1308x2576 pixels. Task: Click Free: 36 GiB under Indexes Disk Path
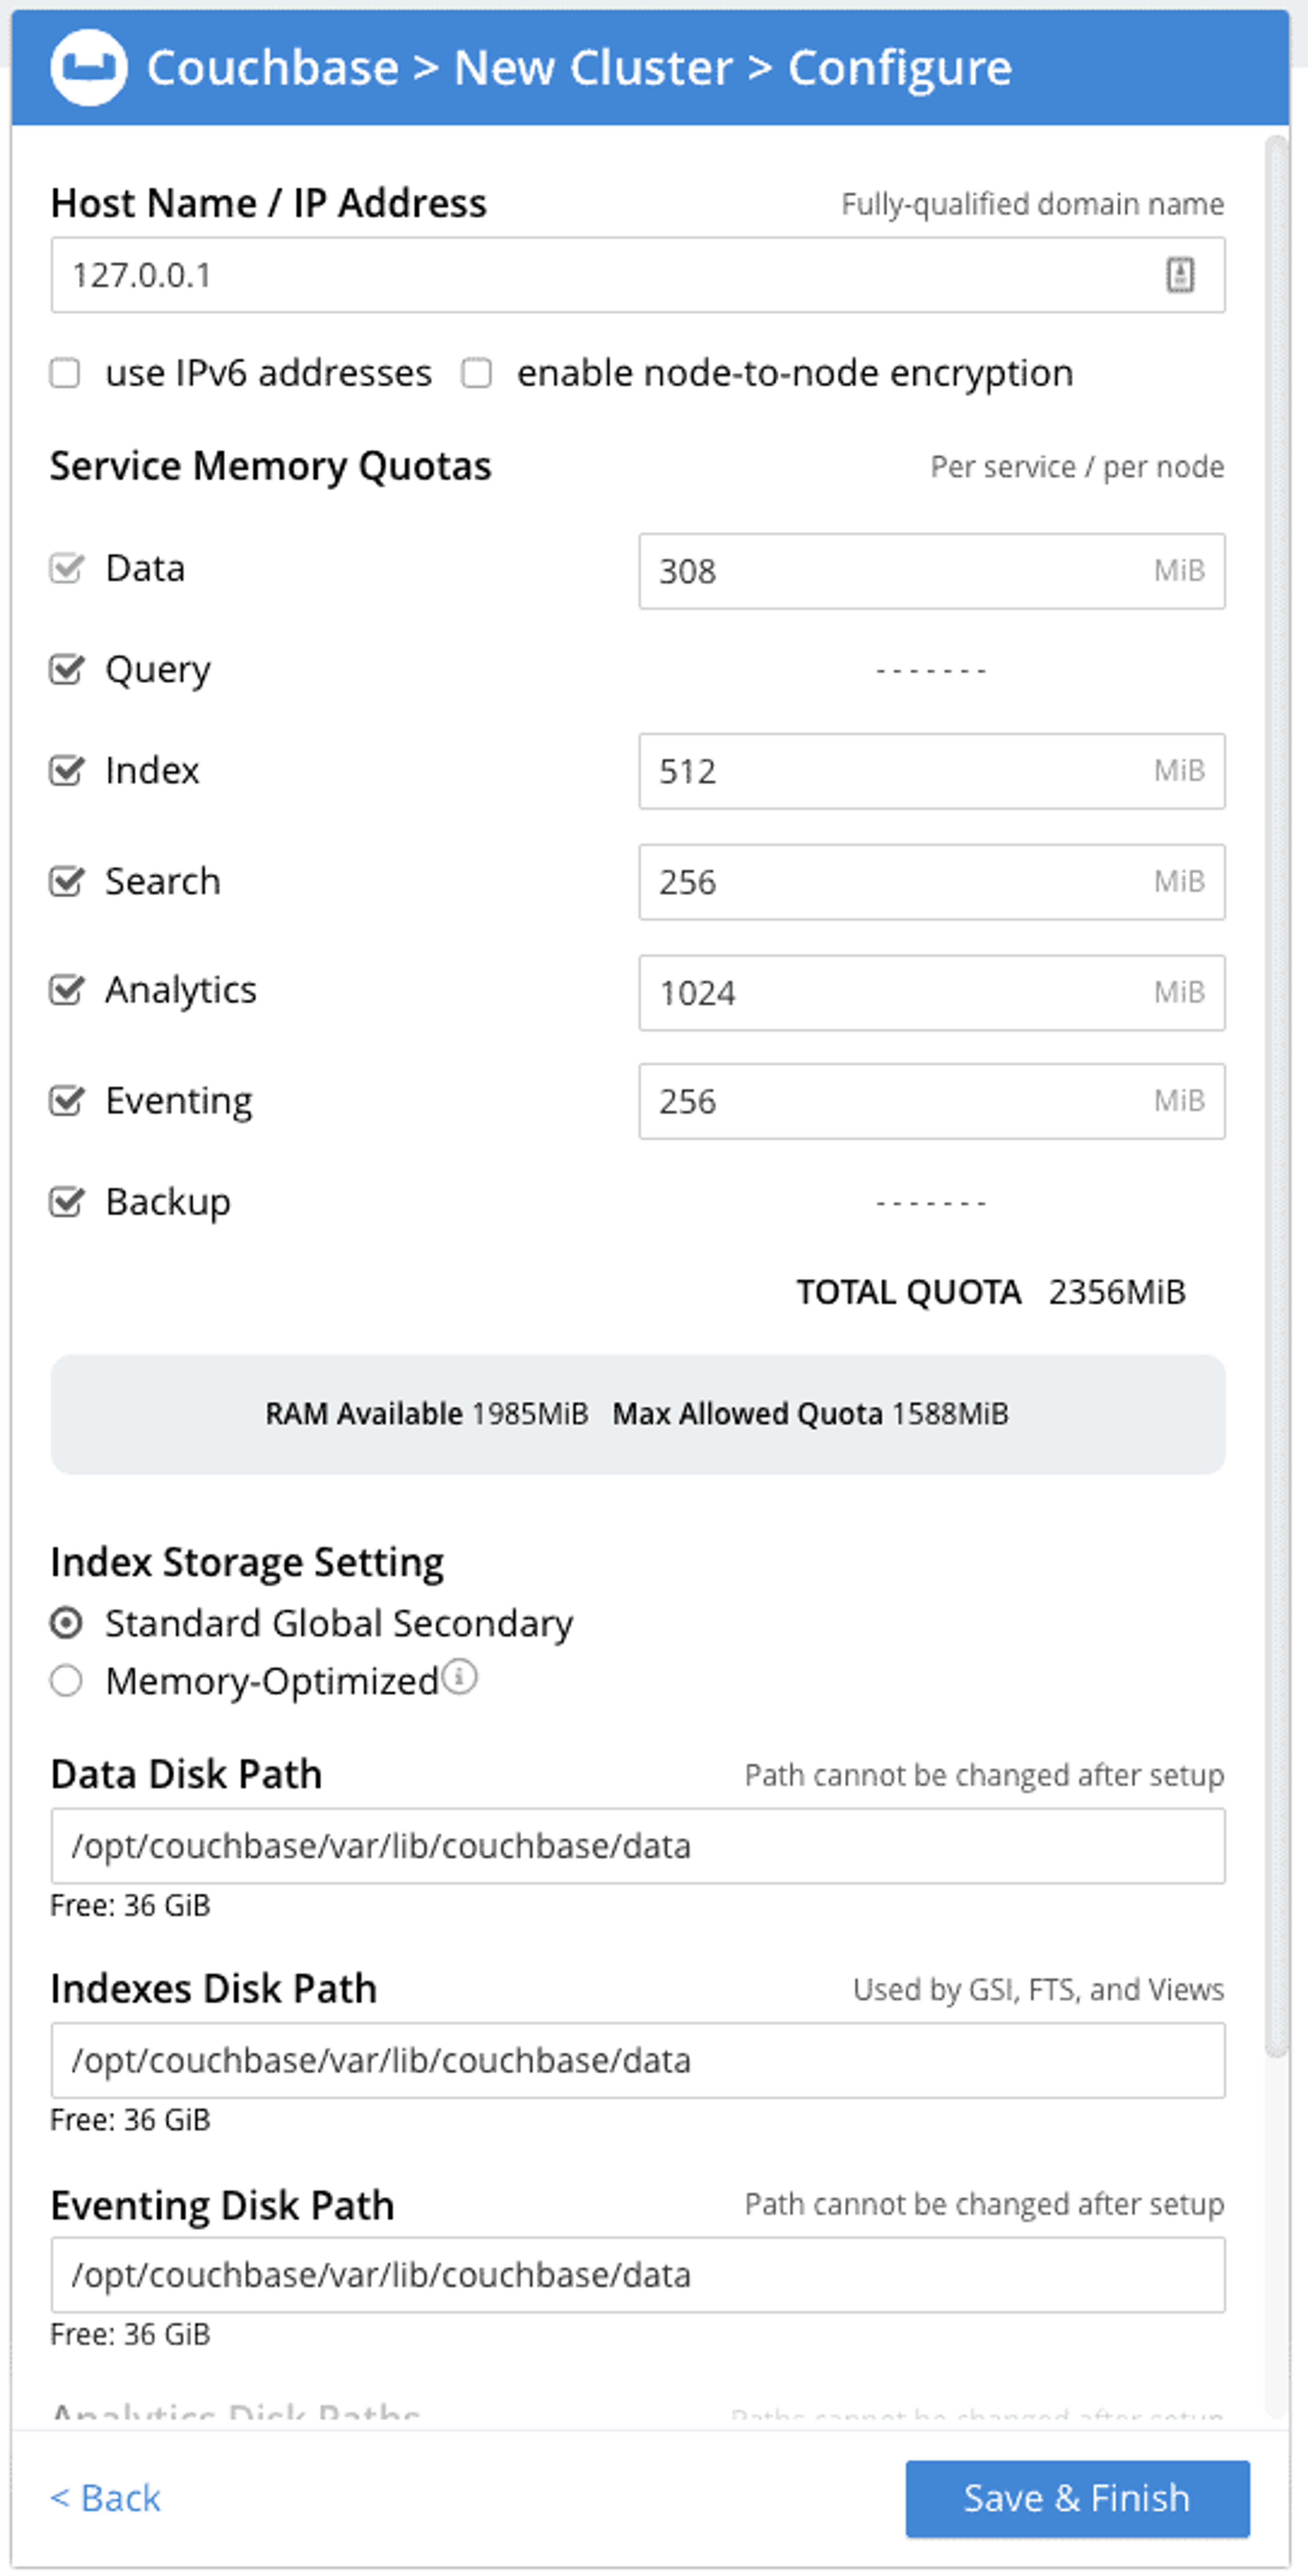click(130, 2120)
